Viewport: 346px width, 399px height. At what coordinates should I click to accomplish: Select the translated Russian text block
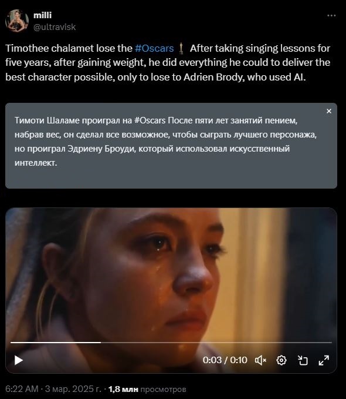pyautogui.click(x=165, y=142)
